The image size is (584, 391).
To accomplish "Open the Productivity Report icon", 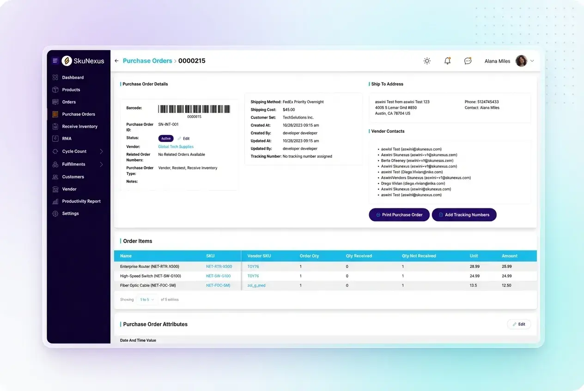I will 56,201.
